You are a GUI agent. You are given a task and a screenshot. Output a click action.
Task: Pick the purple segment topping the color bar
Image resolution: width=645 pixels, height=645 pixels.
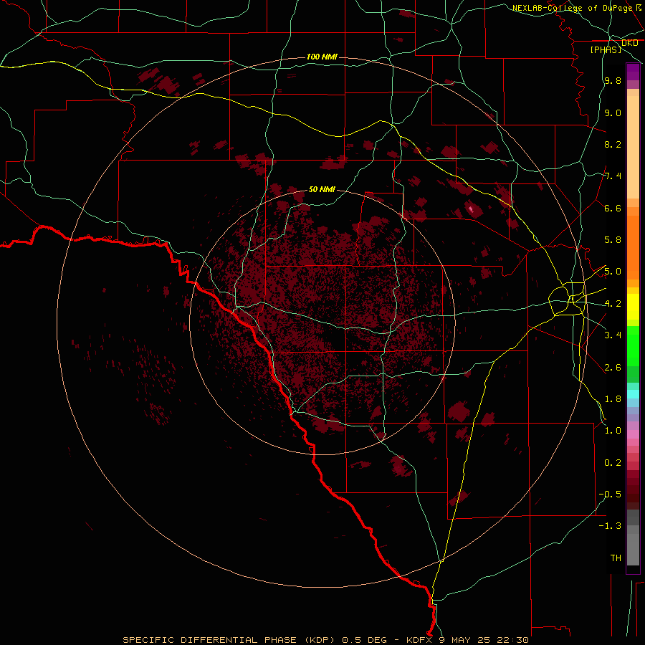point(633,72)
